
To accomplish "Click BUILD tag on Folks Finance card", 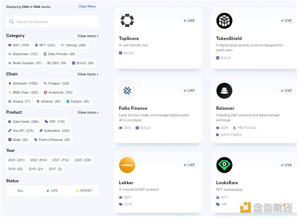I will point(143,128).
